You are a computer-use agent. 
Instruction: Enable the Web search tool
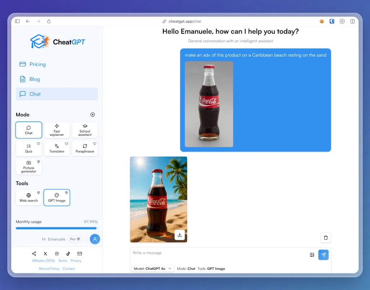click(x=29, y=198)
